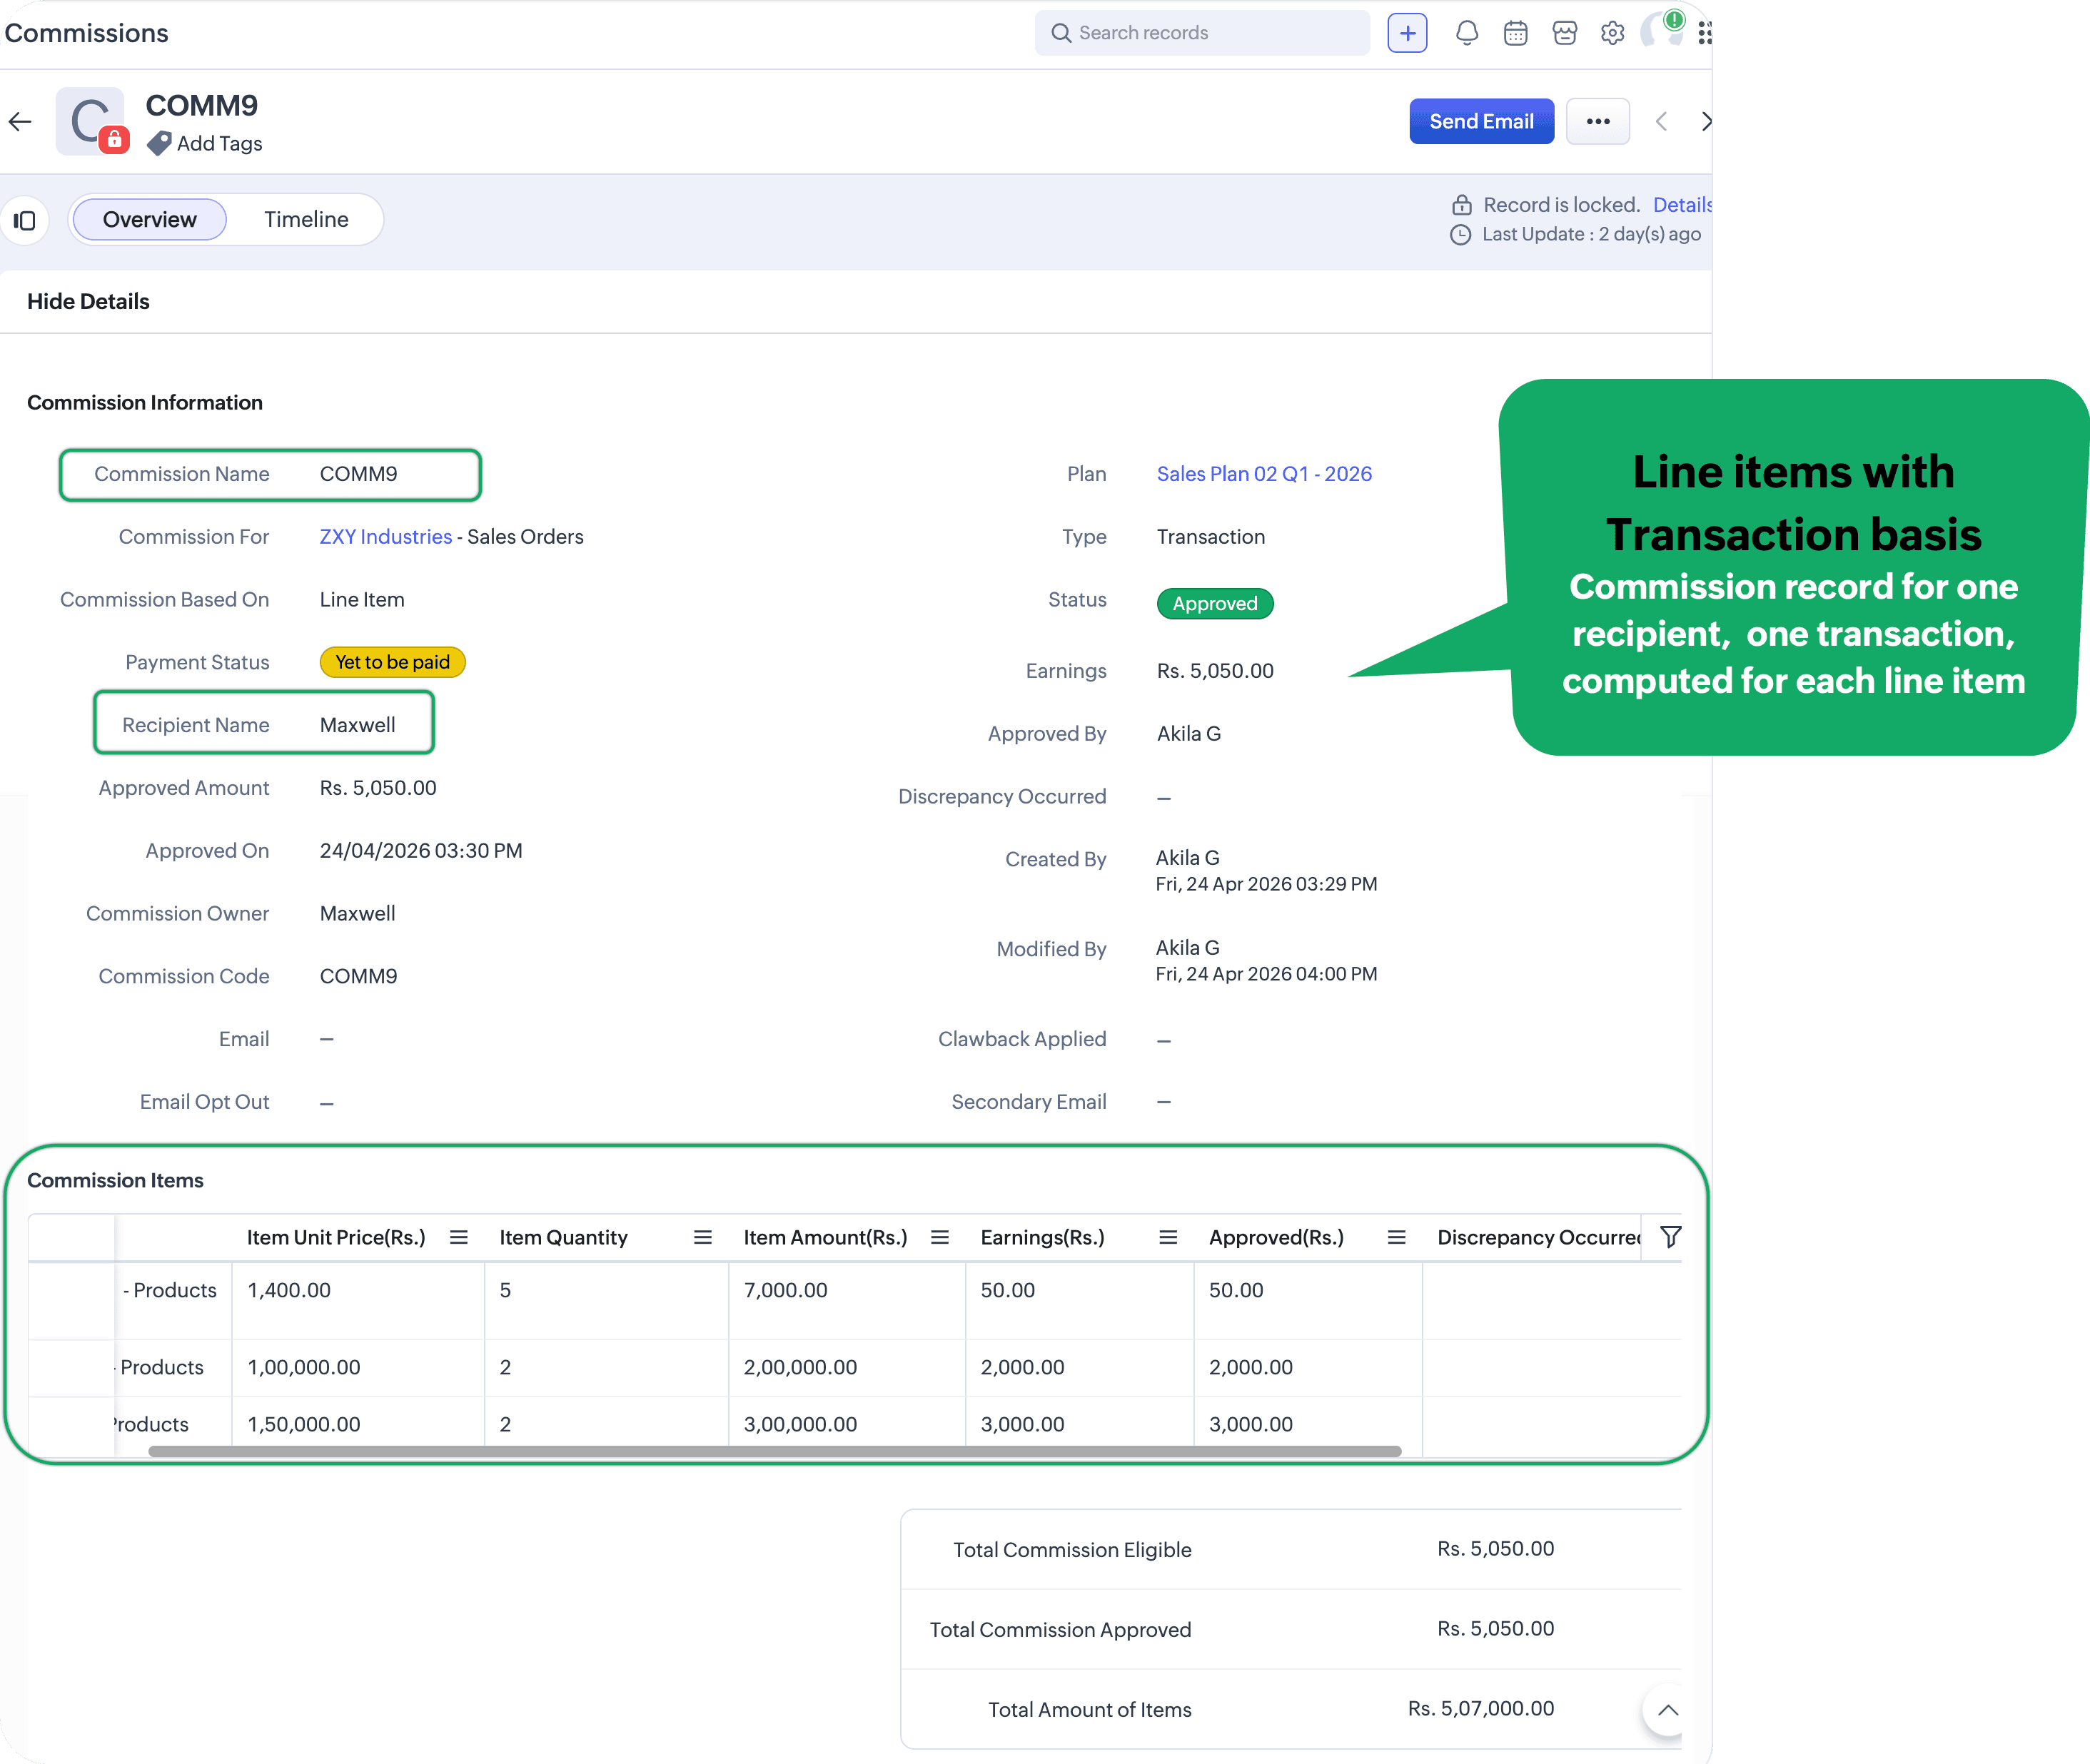The height and width of the screenshot is (1764, 2090).
Task: Click the Commissions module title
Action: pos(86,33)
